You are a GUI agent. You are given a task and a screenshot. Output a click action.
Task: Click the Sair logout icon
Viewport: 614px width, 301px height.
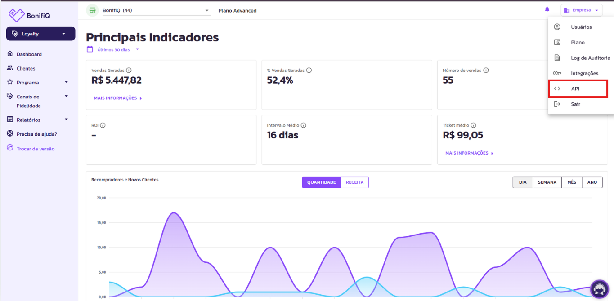click(557, 104)
